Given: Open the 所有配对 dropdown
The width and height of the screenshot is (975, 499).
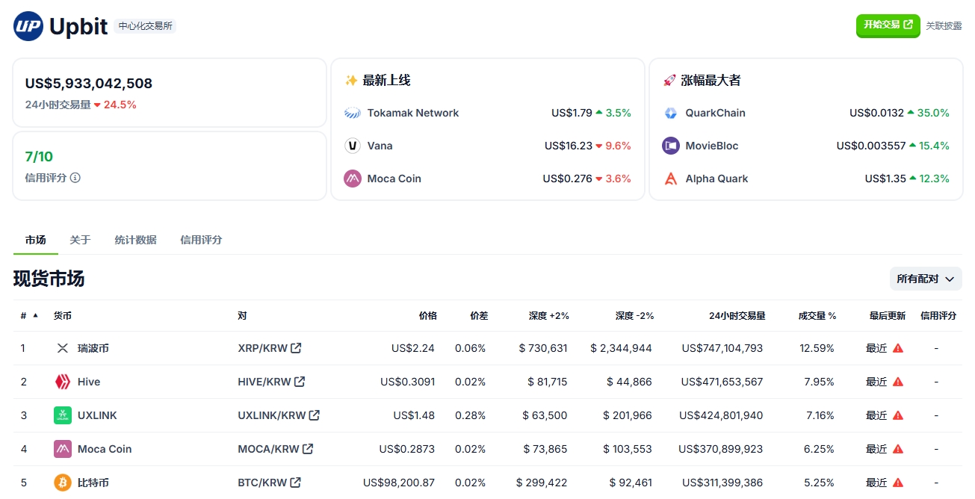Looking at the screenshot, I should coord(926,278).
